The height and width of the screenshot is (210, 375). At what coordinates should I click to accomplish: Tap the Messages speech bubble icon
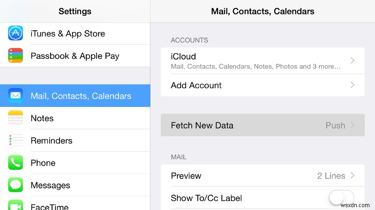[x=15, y=185]
